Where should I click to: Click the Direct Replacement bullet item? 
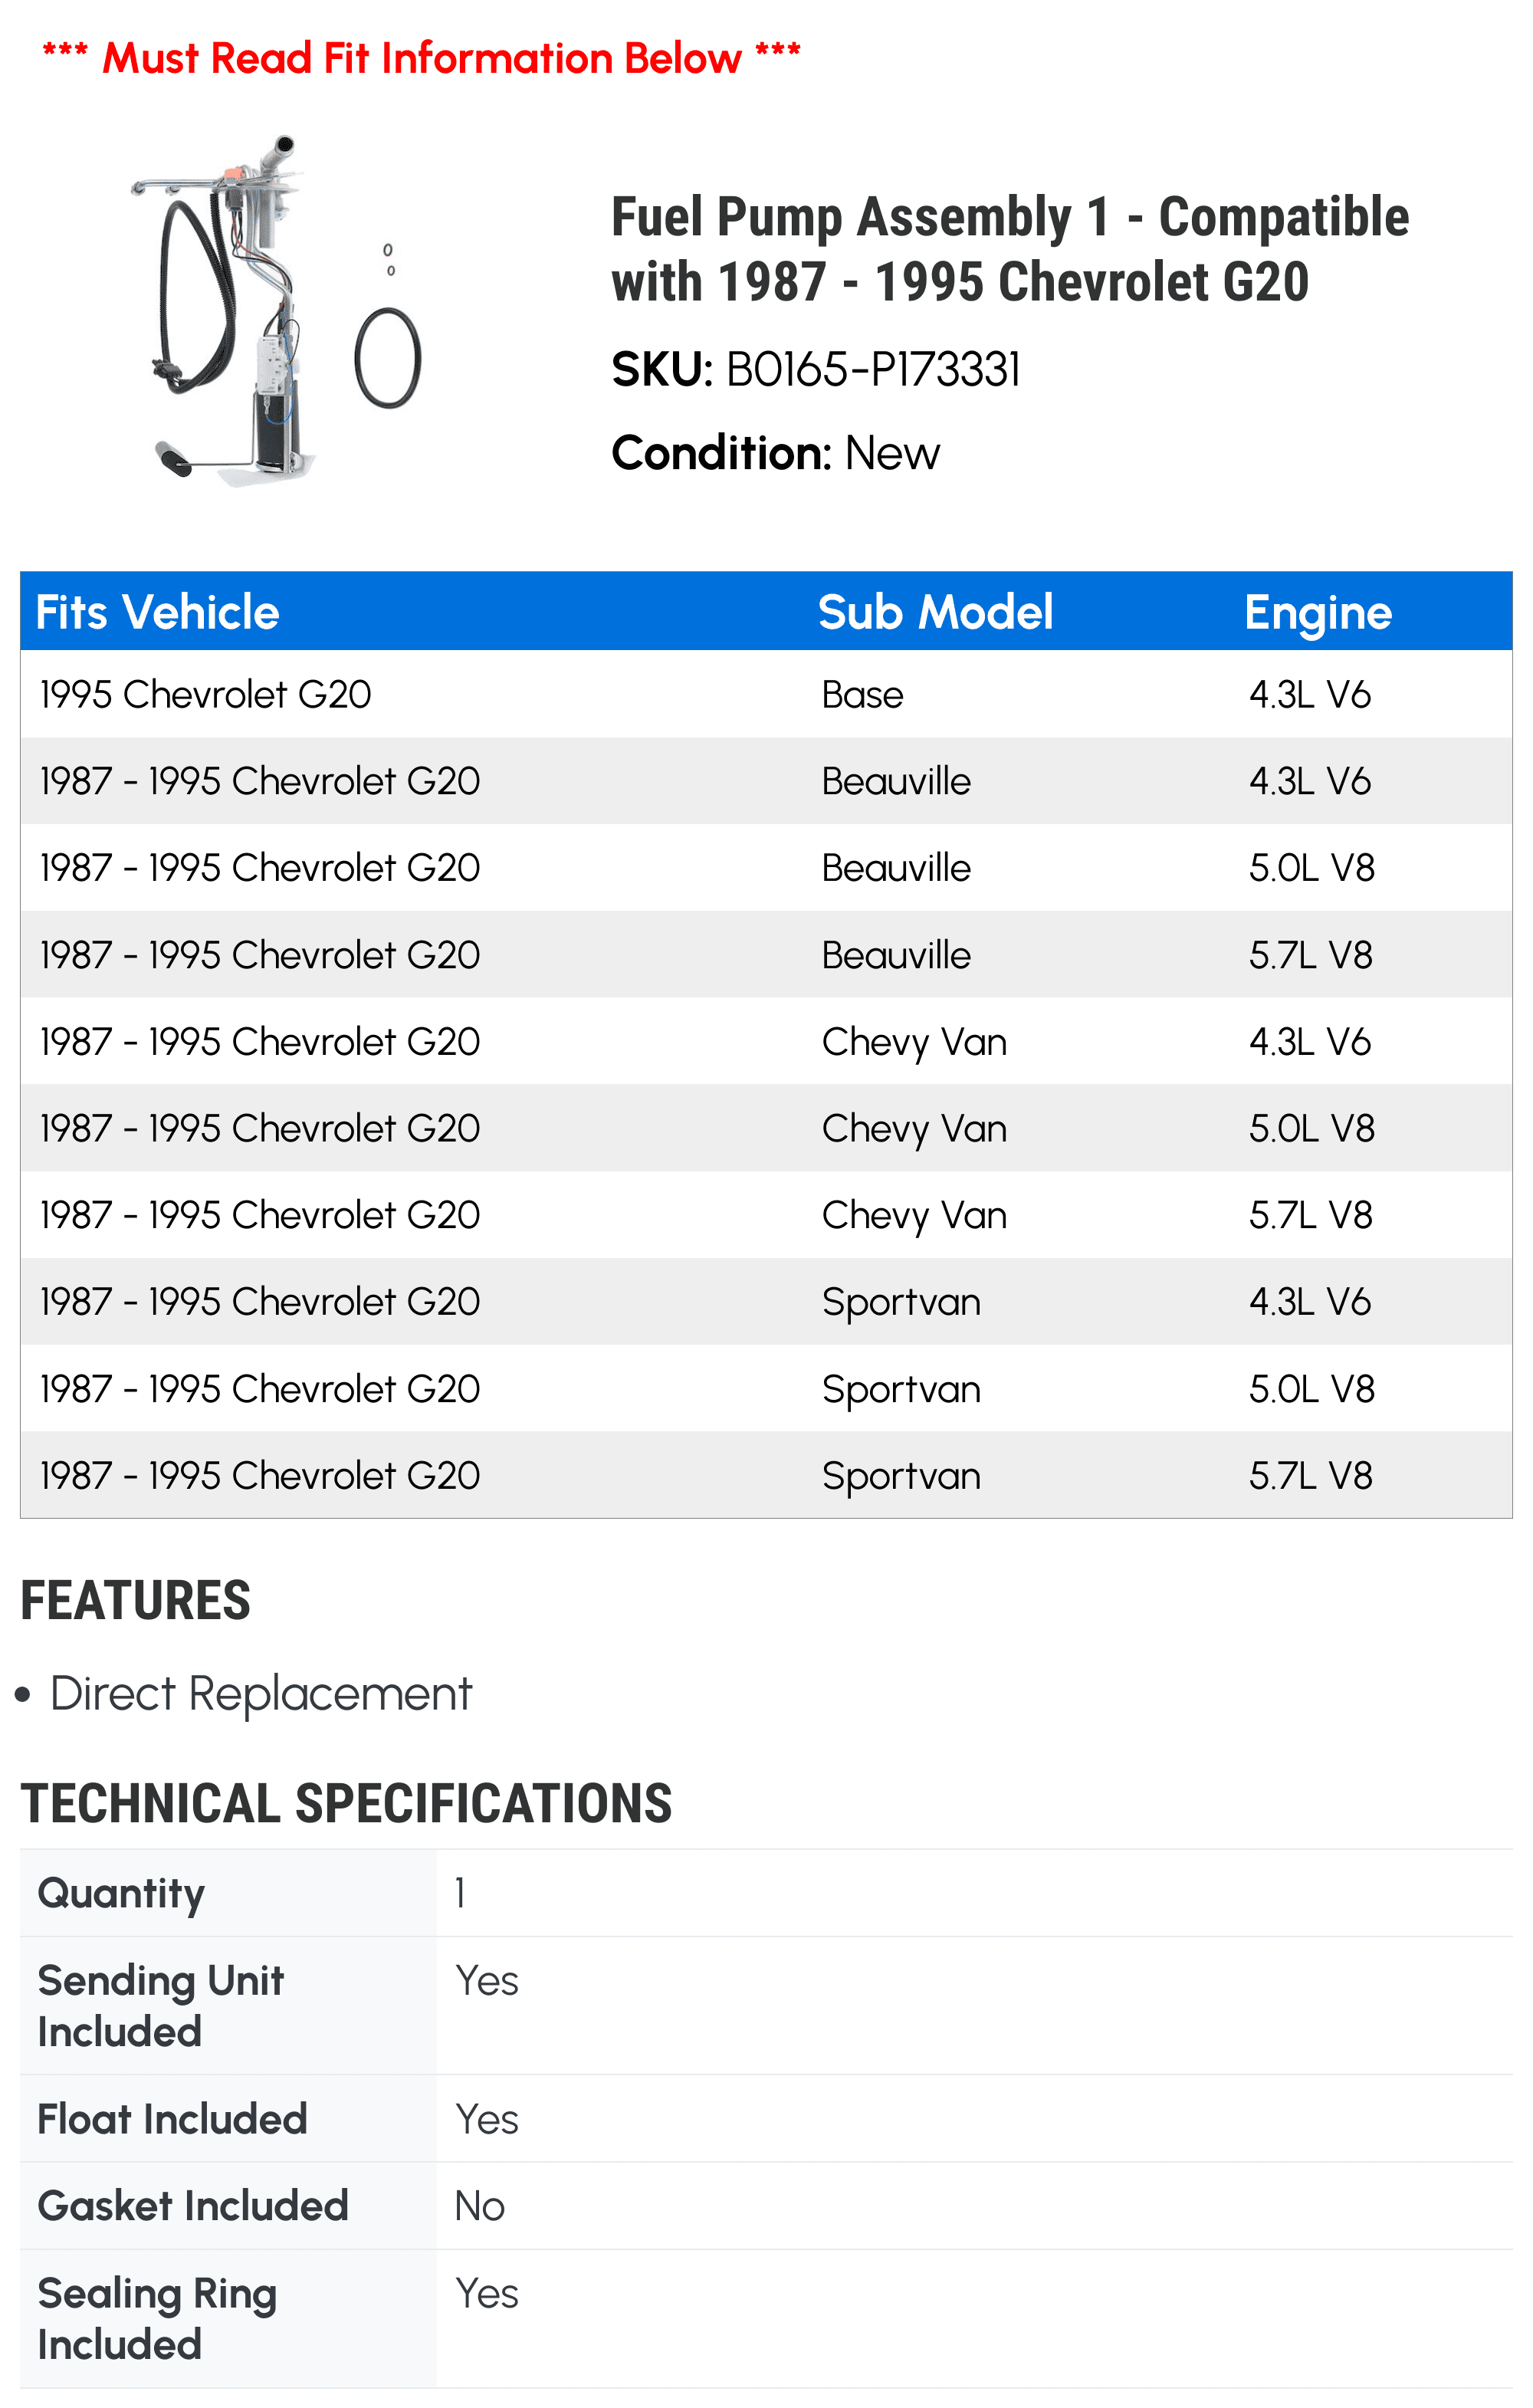(260, 1694)
